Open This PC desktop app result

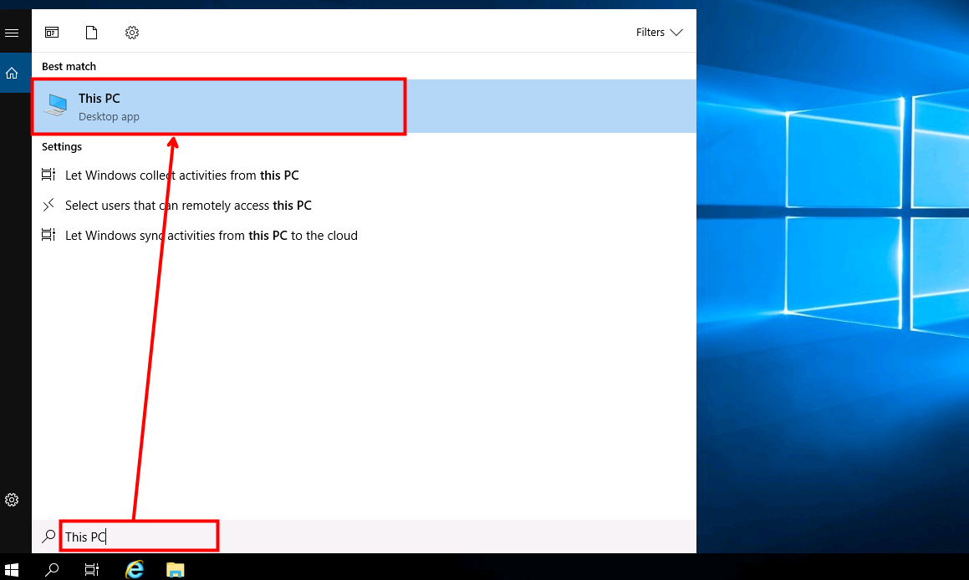[364, 106]
